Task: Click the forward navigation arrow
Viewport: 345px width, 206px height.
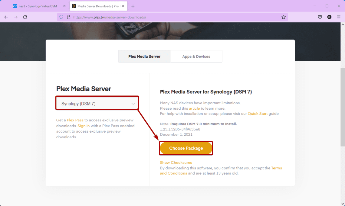Action: point(16,17)
